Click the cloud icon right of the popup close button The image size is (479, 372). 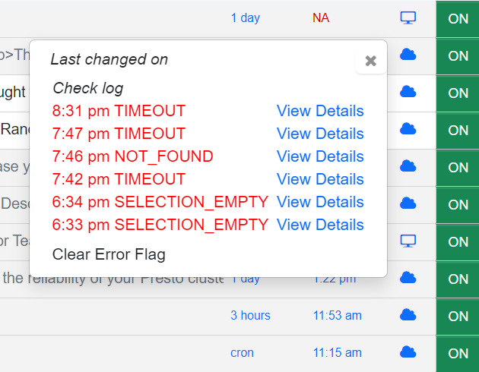408,55
